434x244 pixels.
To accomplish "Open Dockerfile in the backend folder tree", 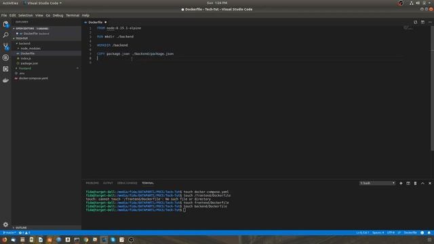I will pos(28,54).
